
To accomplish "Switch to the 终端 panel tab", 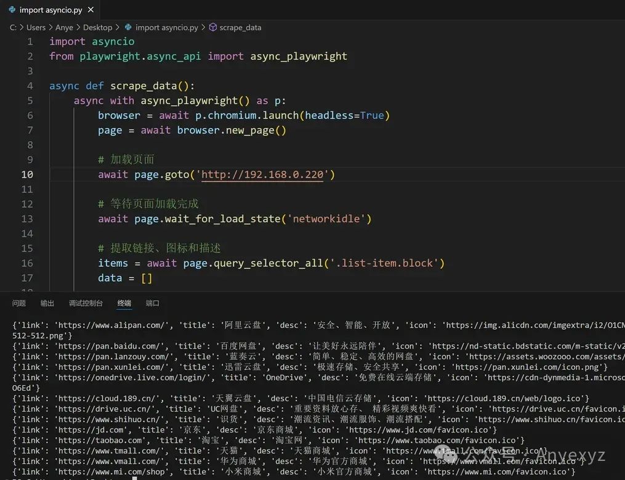I will (x=124, y=303).
